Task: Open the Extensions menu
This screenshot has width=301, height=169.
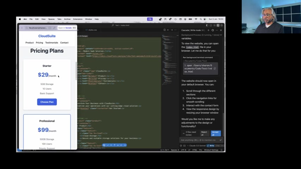Action: [78, 19]
